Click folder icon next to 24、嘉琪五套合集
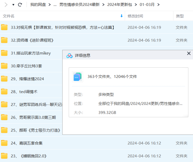193x162 pixels. (4, 143)
